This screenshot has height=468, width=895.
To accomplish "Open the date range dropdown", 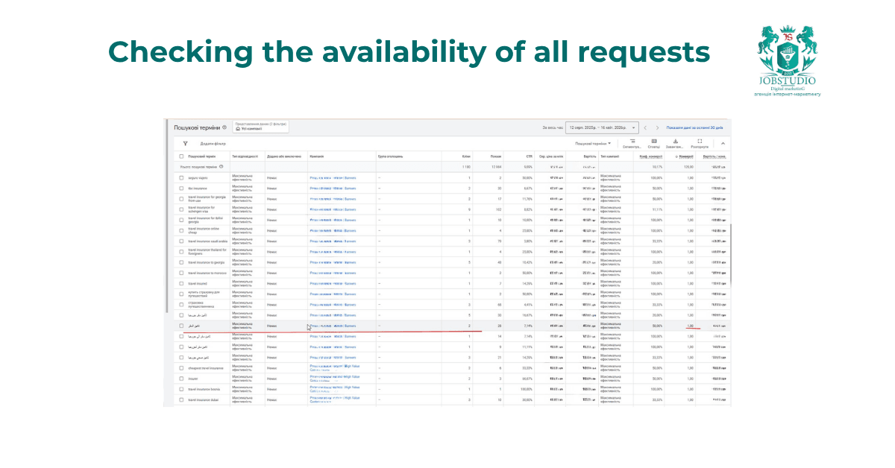I will 601,128.
